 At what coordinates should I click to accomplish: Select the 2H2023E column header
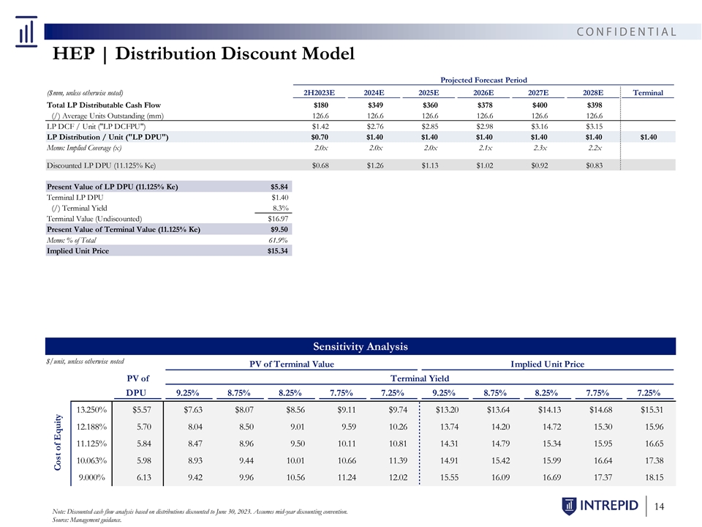(320, 93)
